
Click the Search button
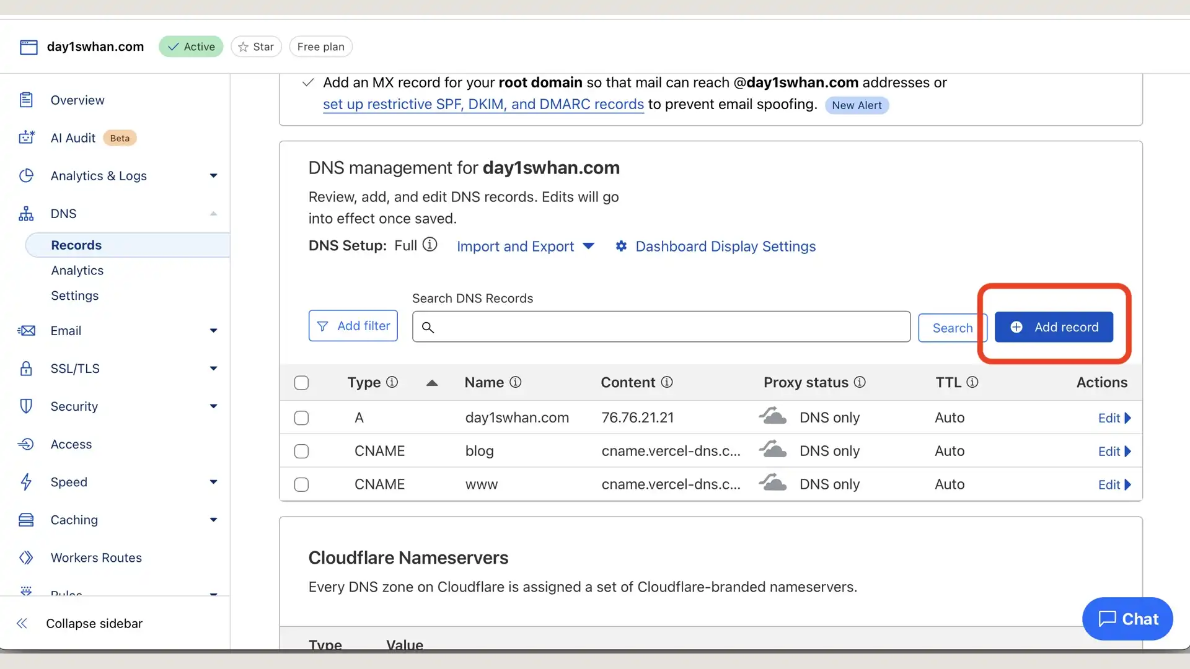coord(953,328)
